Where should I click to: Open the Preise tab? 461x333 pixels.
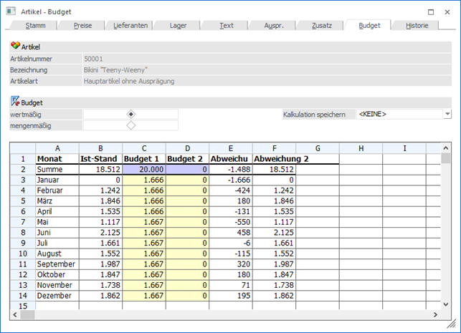(83, 25)
